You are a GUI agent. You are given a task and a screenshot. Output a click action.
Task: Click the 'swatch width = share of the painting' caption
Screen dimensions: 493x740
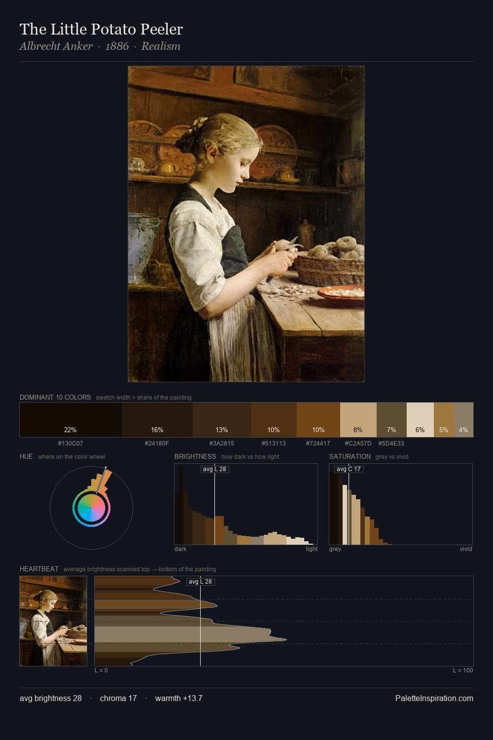(x=144, y=398)
